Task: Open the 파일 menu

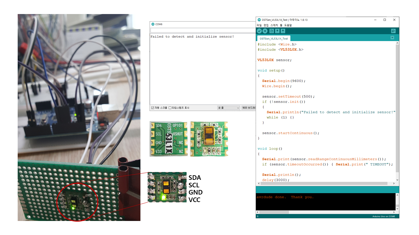Action: coord(259,25)
